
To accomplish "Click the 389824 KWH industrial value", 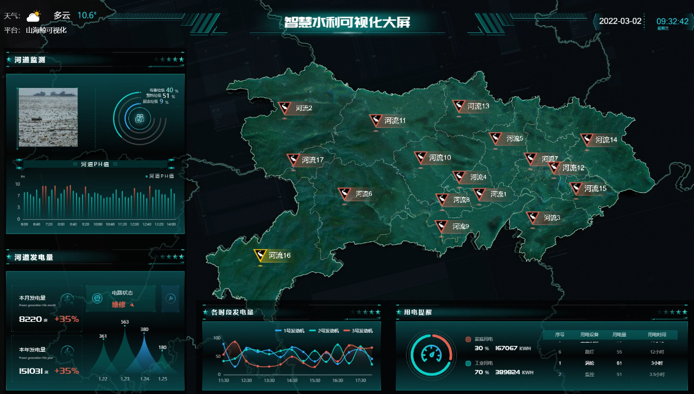I will pyautogui.click(x=514, y=372).
